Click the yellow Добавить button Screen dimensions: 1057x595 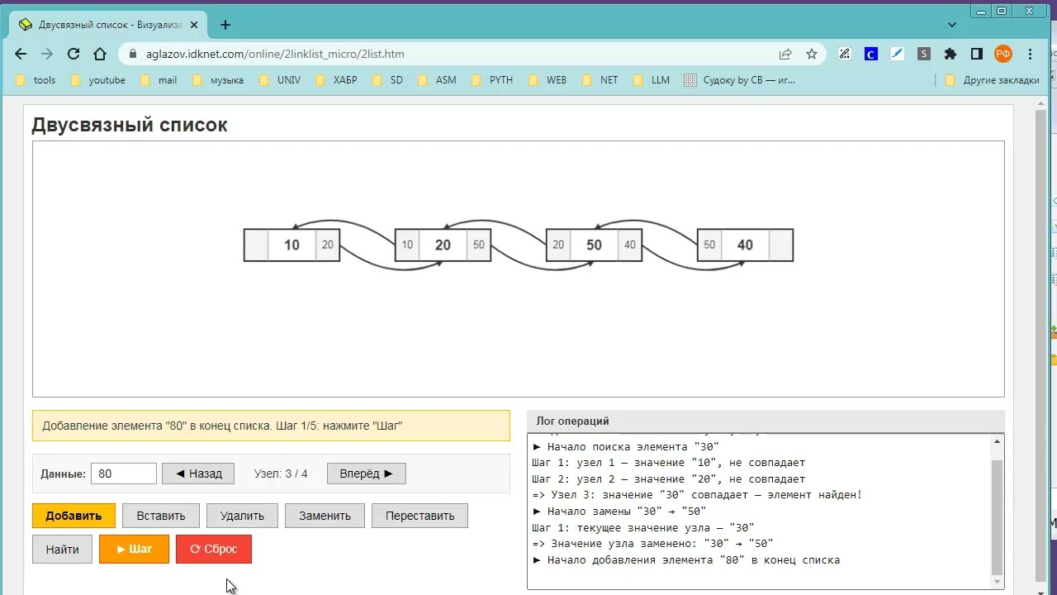click(73, 516)
